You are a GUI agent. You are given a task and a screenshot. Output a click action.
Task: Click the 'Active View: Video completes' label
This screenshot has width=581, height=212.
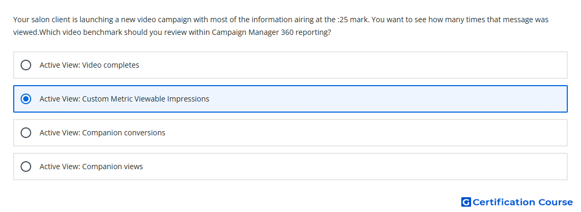[89, 65]
